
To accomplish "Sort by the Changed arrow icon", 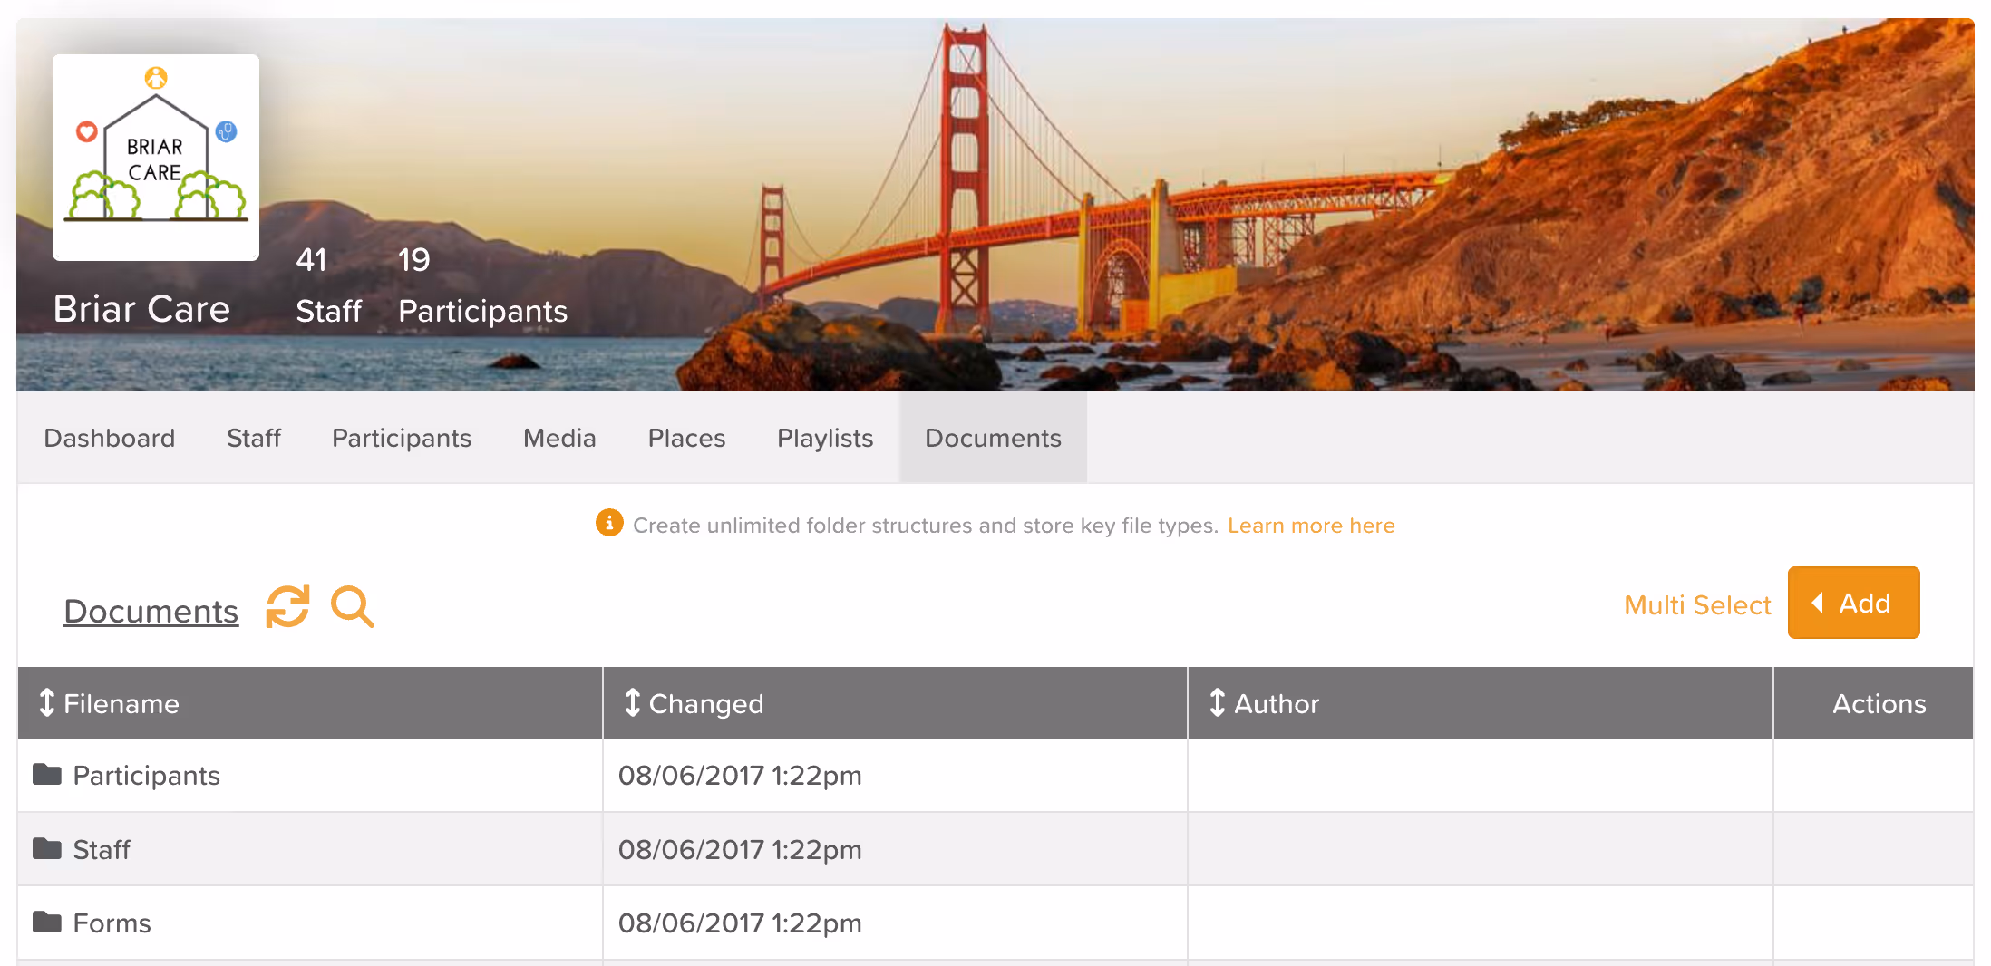I will tap(632, 702).
